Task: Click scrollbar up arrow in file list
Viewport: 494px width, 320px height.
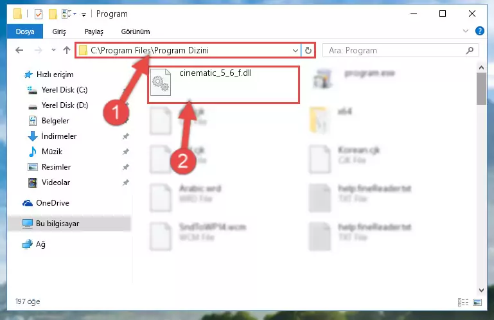Action: 481,67
